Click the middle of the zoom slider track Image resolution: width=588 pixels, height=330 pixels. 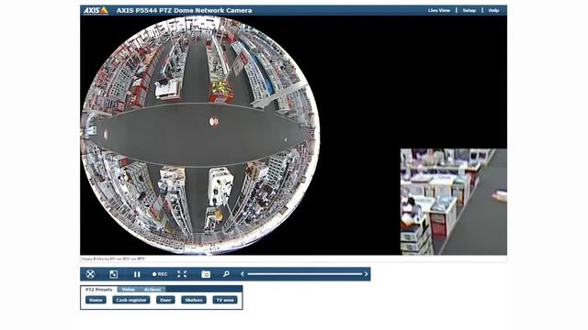click(x=304, y=274)
